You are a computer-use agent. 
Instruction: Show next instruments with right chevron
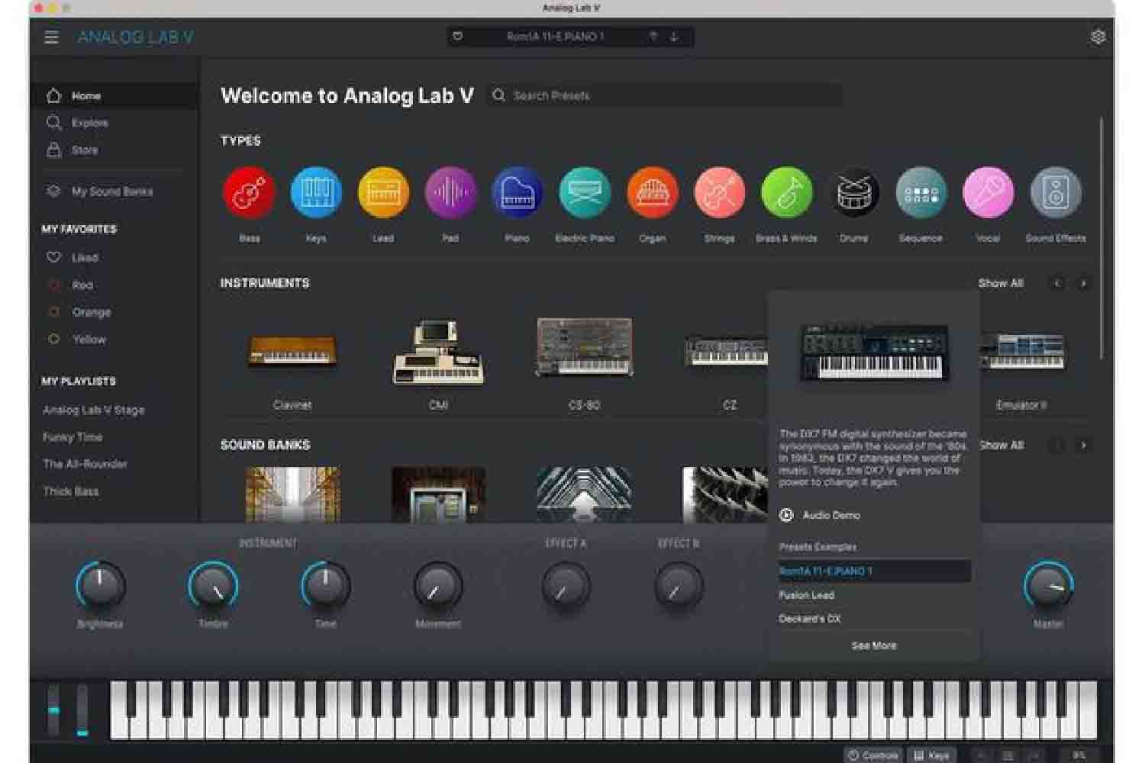1083,283
